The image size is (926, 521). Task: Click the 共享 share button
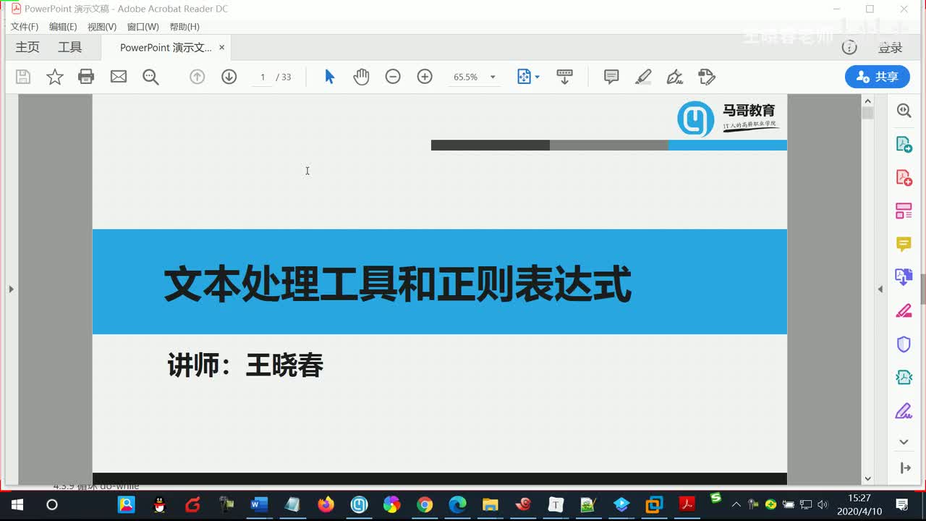(x=878, y=77)
